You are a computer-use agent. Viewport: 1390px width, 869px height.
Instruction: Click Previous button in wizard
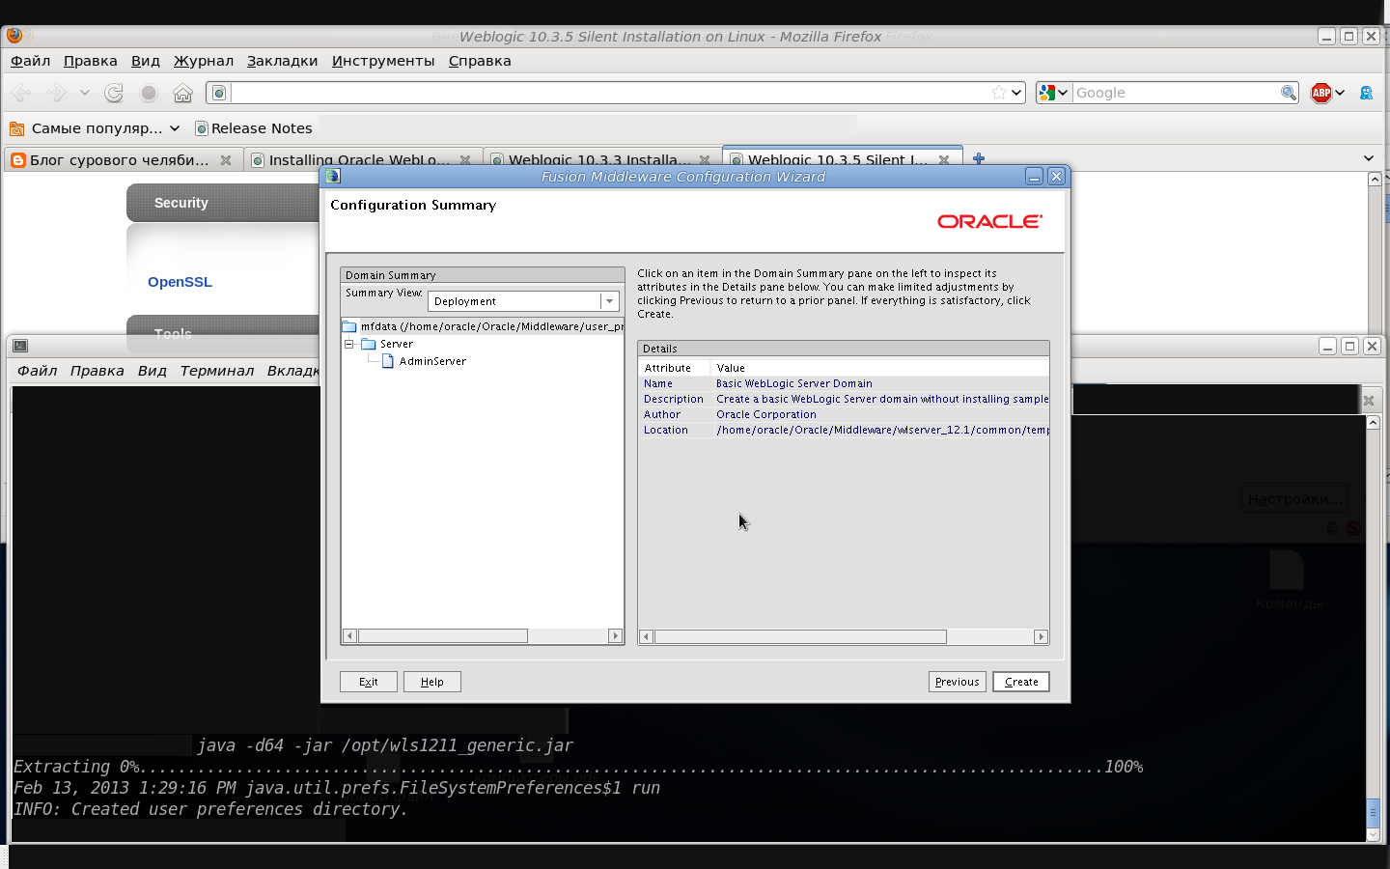point(958,682)
